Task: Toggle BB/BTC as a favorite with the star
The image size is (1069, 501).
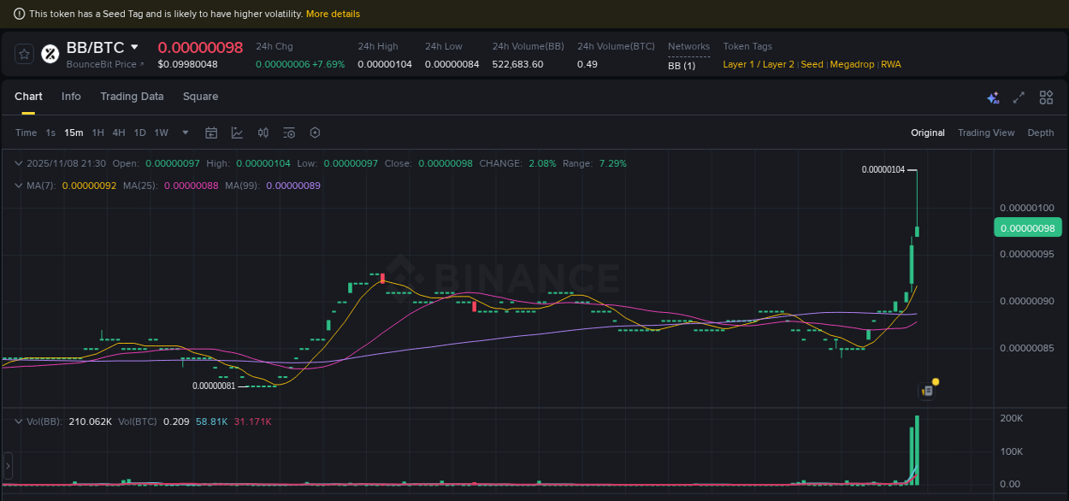Action: tap(24, 53)
